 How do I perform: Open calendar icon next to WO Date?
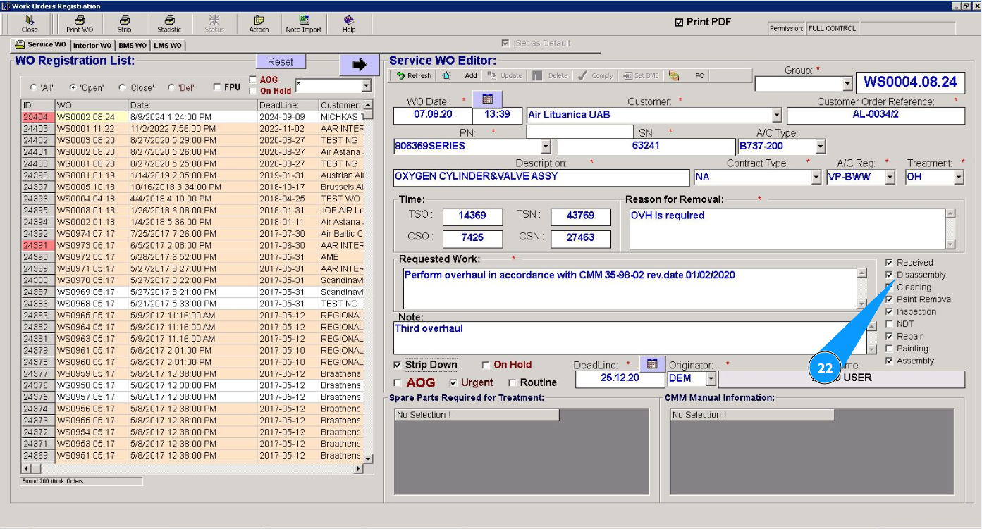click(x=487, y=99)
